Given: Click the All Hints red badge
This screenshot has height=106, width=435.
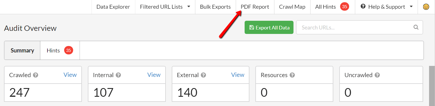Looking at the screenshot, I should (345, 7).
